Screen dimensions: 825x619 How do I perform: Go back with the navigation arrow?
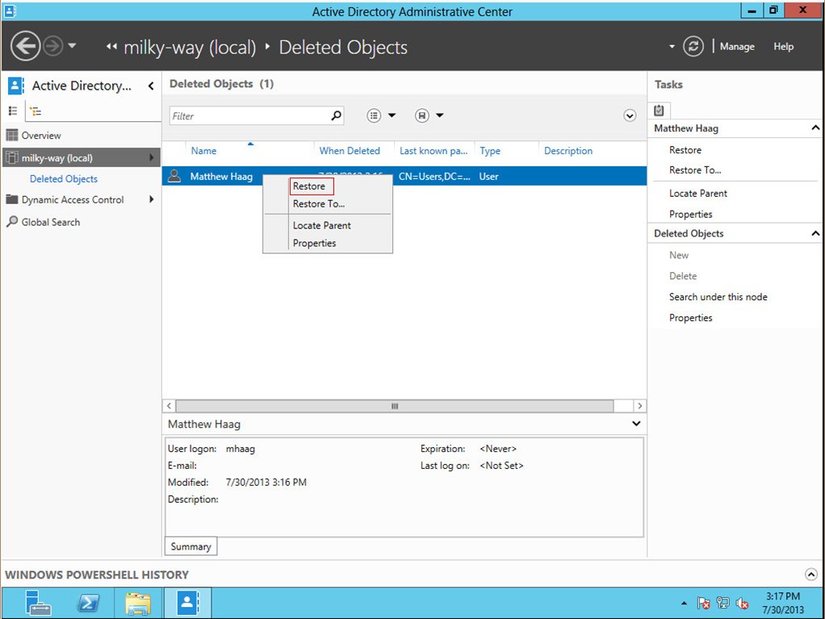click(x=25, y=46)
